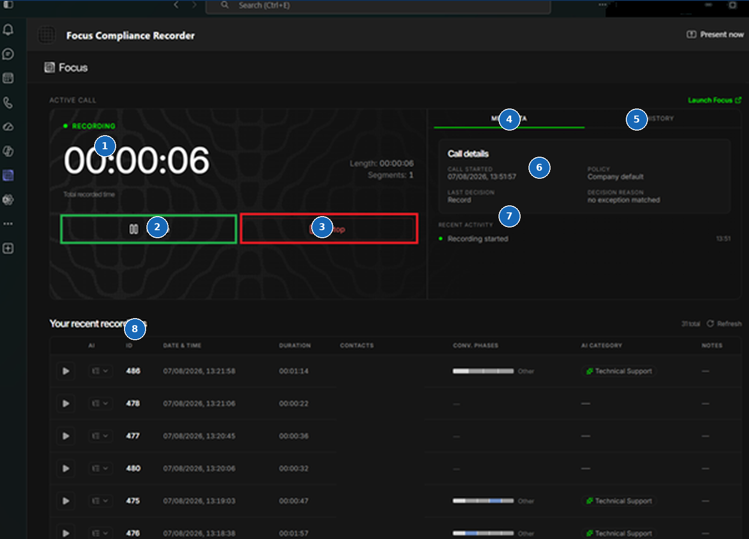
Task: Open the OneDrive cloud icon in the sidebar
Action: click(8, 127)
